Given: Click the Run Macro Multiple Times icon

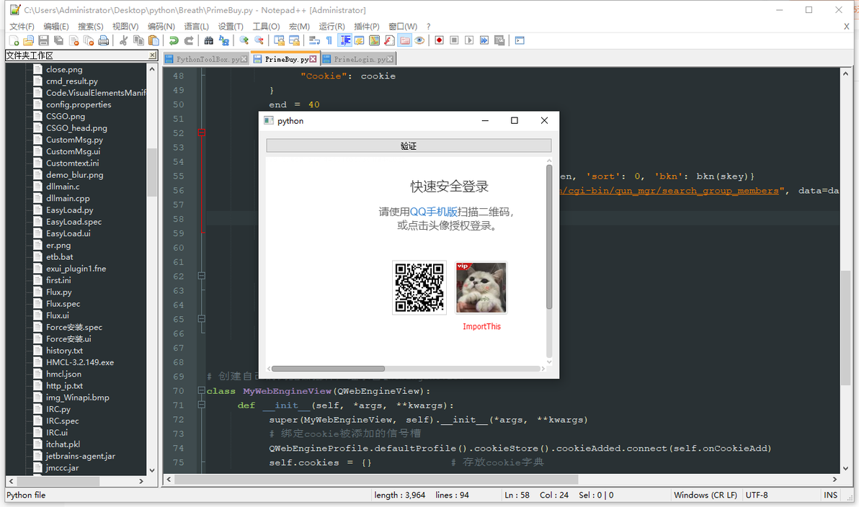Looking at the screenshot, I should (484, 40).
